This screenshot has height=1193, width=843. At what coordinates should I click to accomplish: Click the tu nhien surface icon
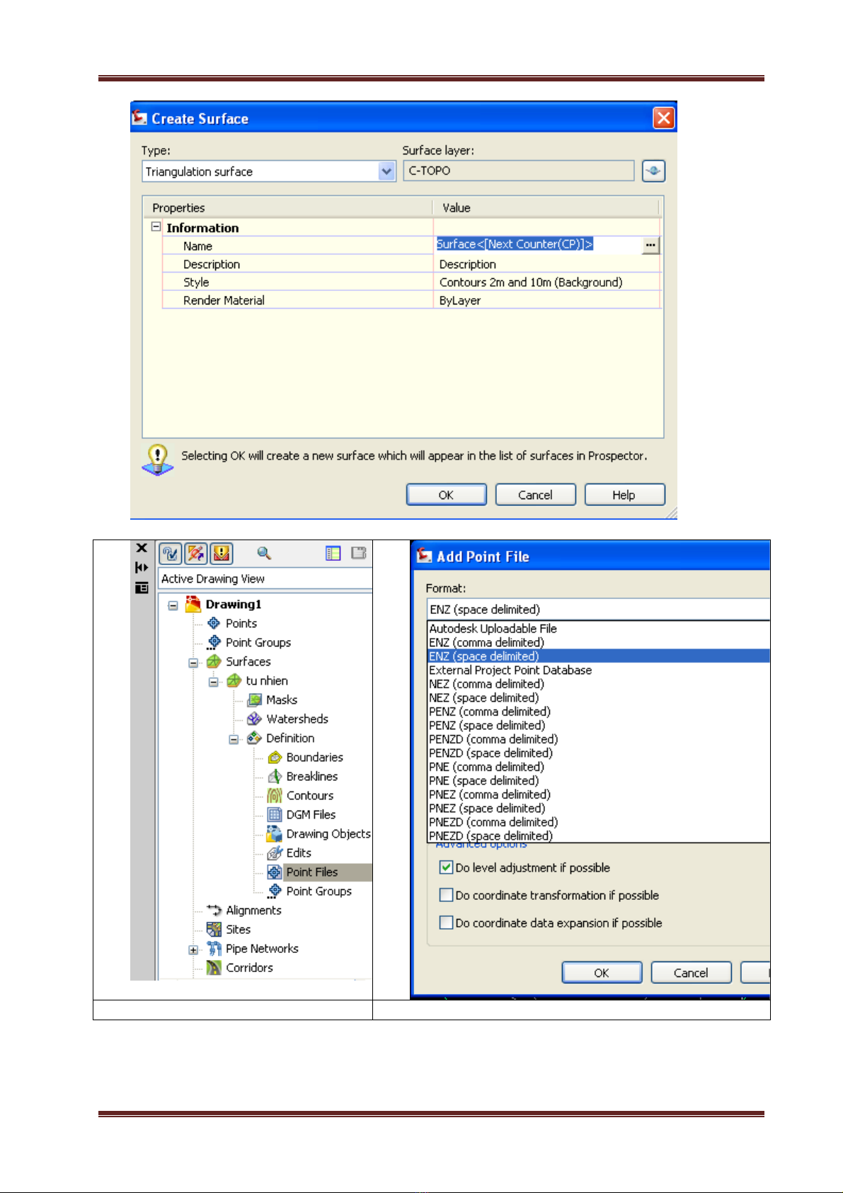pos(234,680)
